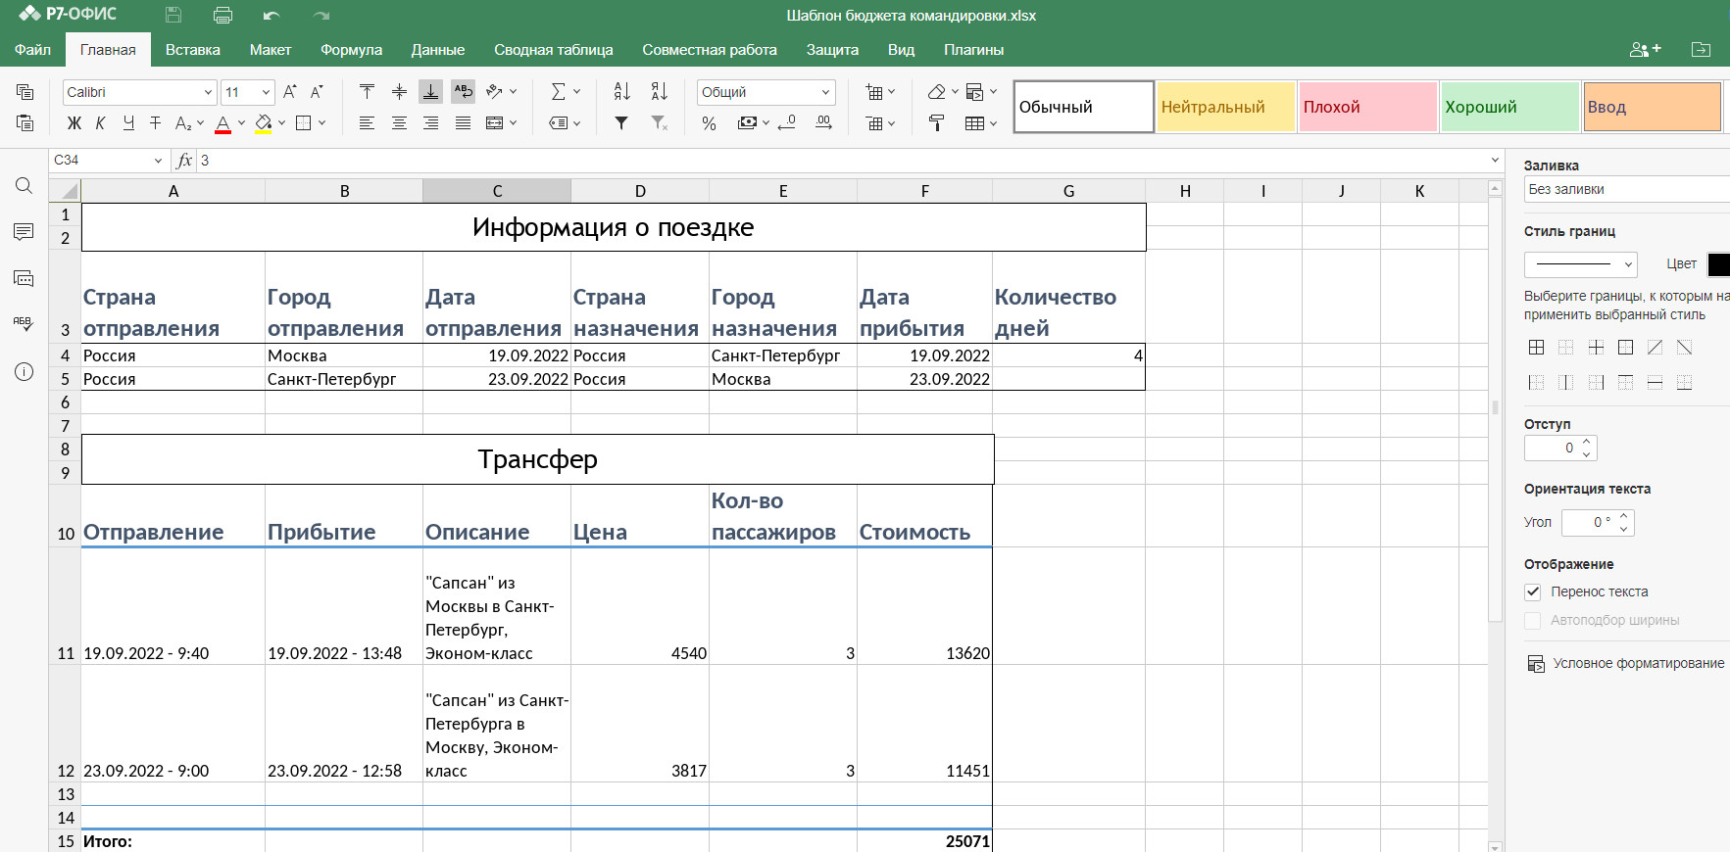1730x852 pixels.
Task: Apply bold formatting with the Ж button
Action: (x=74, y=123)
